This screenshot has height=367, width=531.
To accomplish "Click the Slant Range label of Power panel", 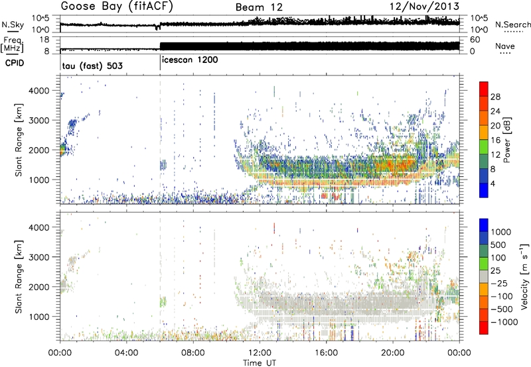I will (19, 140).
